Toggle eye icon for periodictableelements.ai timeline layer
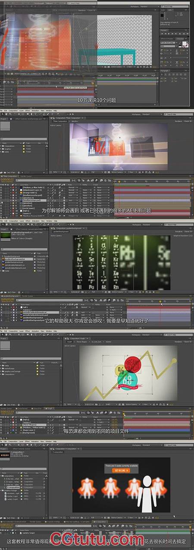This screenshot has width=194, height=550. pyautogui.click(x=1, y=311)
